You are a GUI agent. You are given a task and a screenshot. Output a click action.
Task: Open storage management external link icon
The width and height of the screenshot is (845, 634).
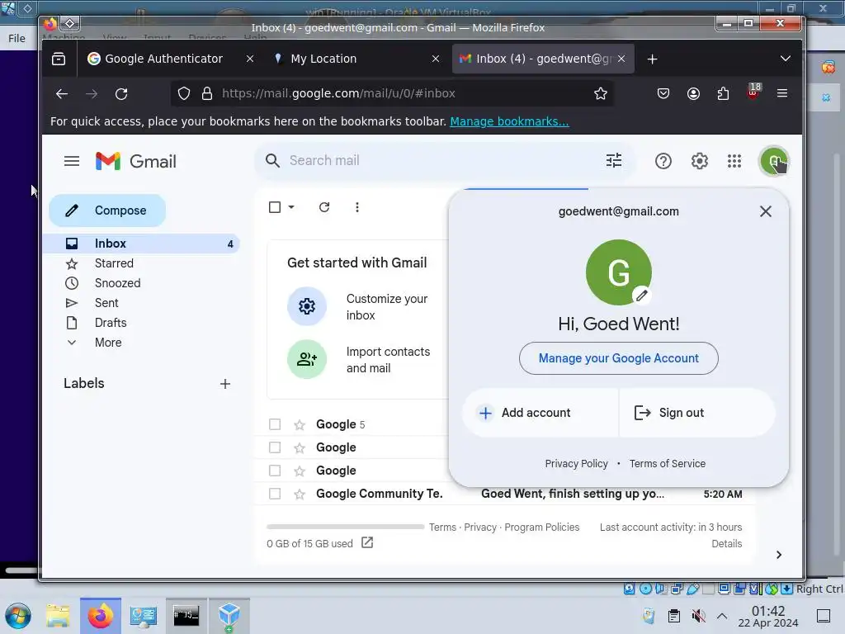tap(367, 542)
